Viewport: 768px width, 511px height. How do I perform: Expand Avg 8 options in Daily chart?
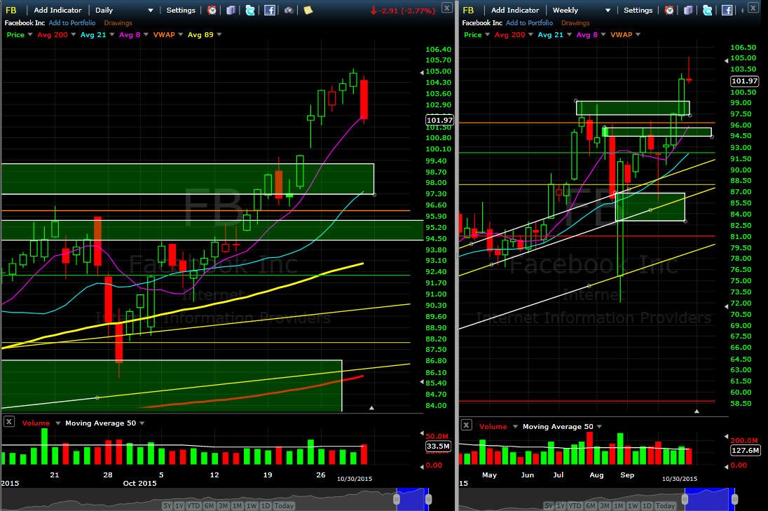point(146,35)
